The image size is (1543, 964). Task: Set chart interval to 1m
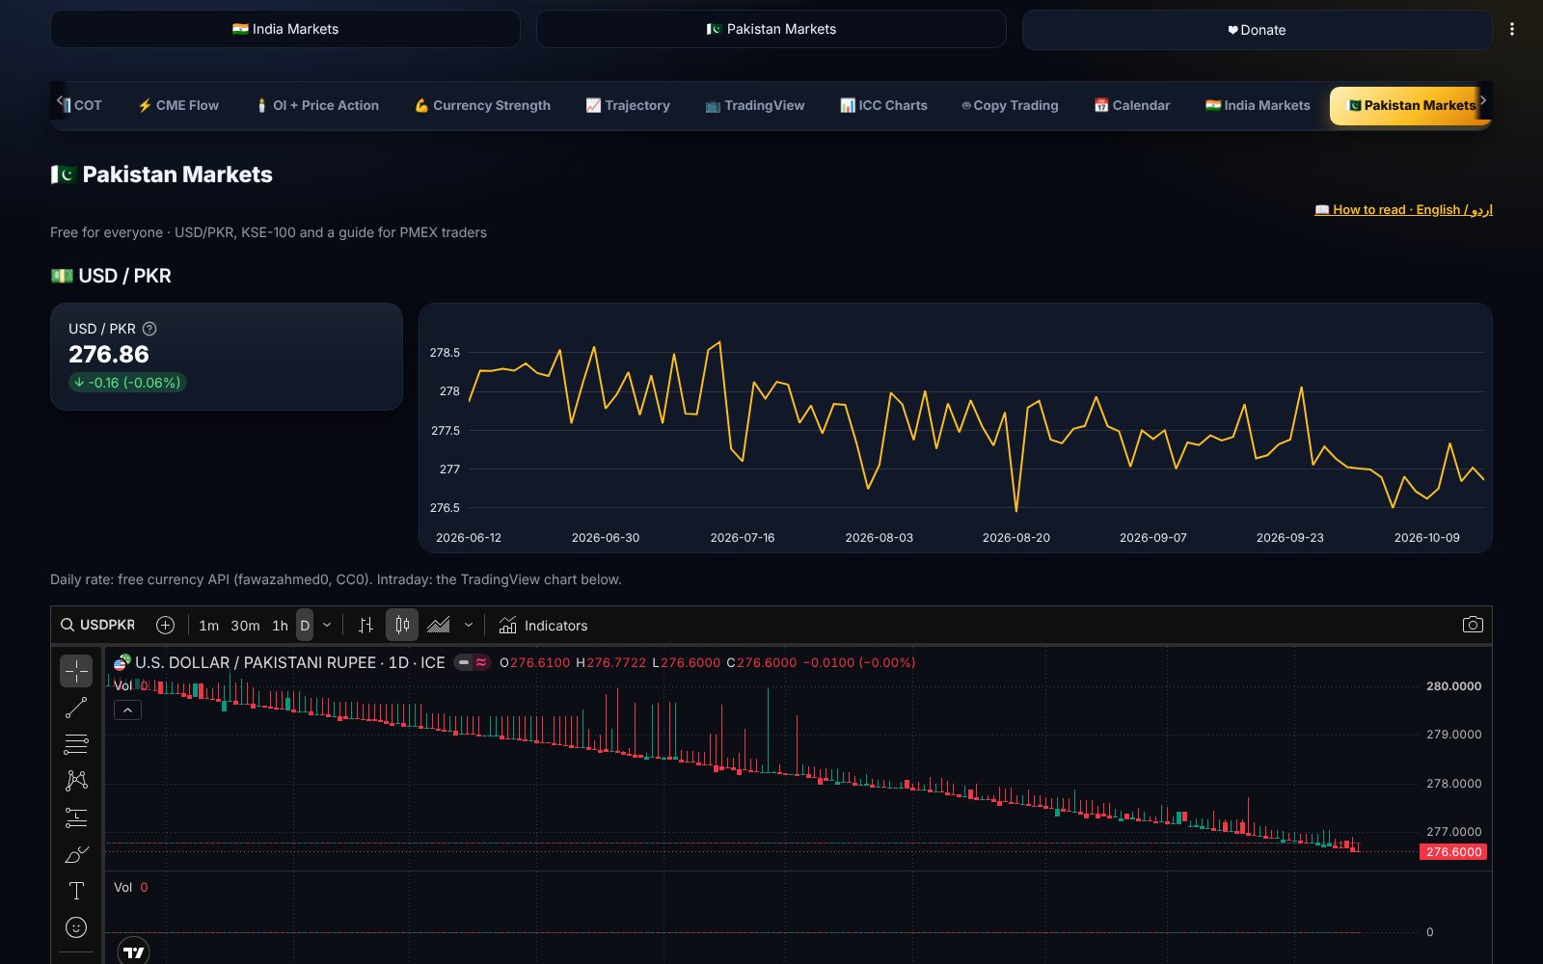click(208, 626)
